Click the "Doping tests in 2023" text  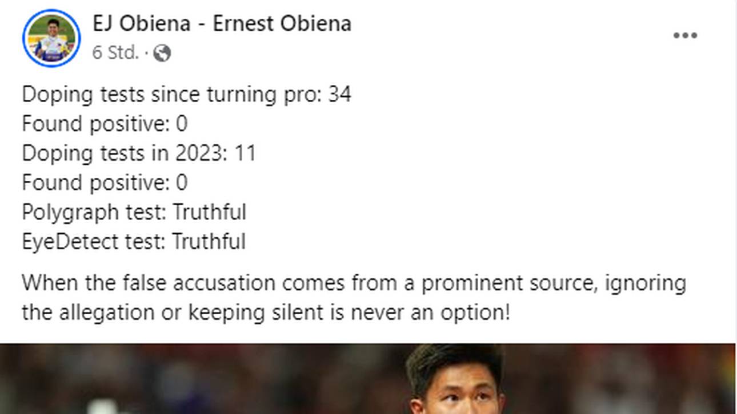coord(125,153)
